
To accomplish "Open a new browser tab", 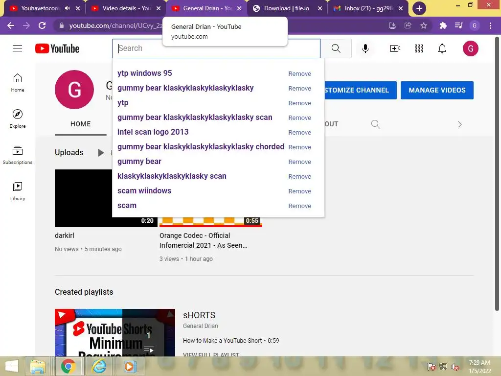I will 419,8.
